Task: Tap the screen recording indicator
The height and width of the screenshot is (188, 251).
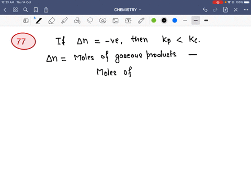Action: [218, 2]
